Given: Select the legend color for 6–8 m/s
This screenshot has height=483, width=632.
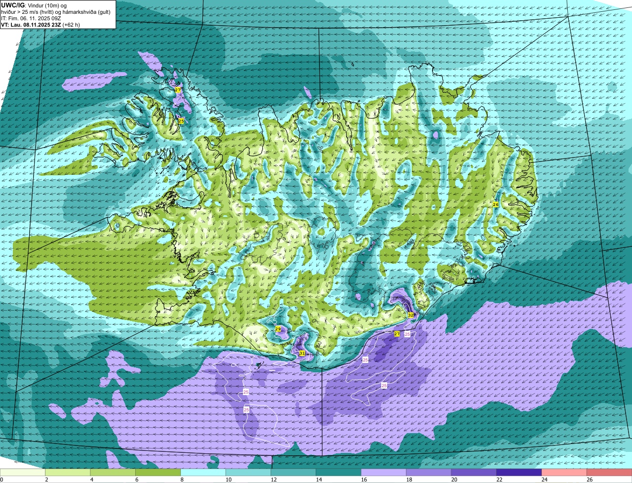Looking at the screenshot, I should [x=158, y=473].
